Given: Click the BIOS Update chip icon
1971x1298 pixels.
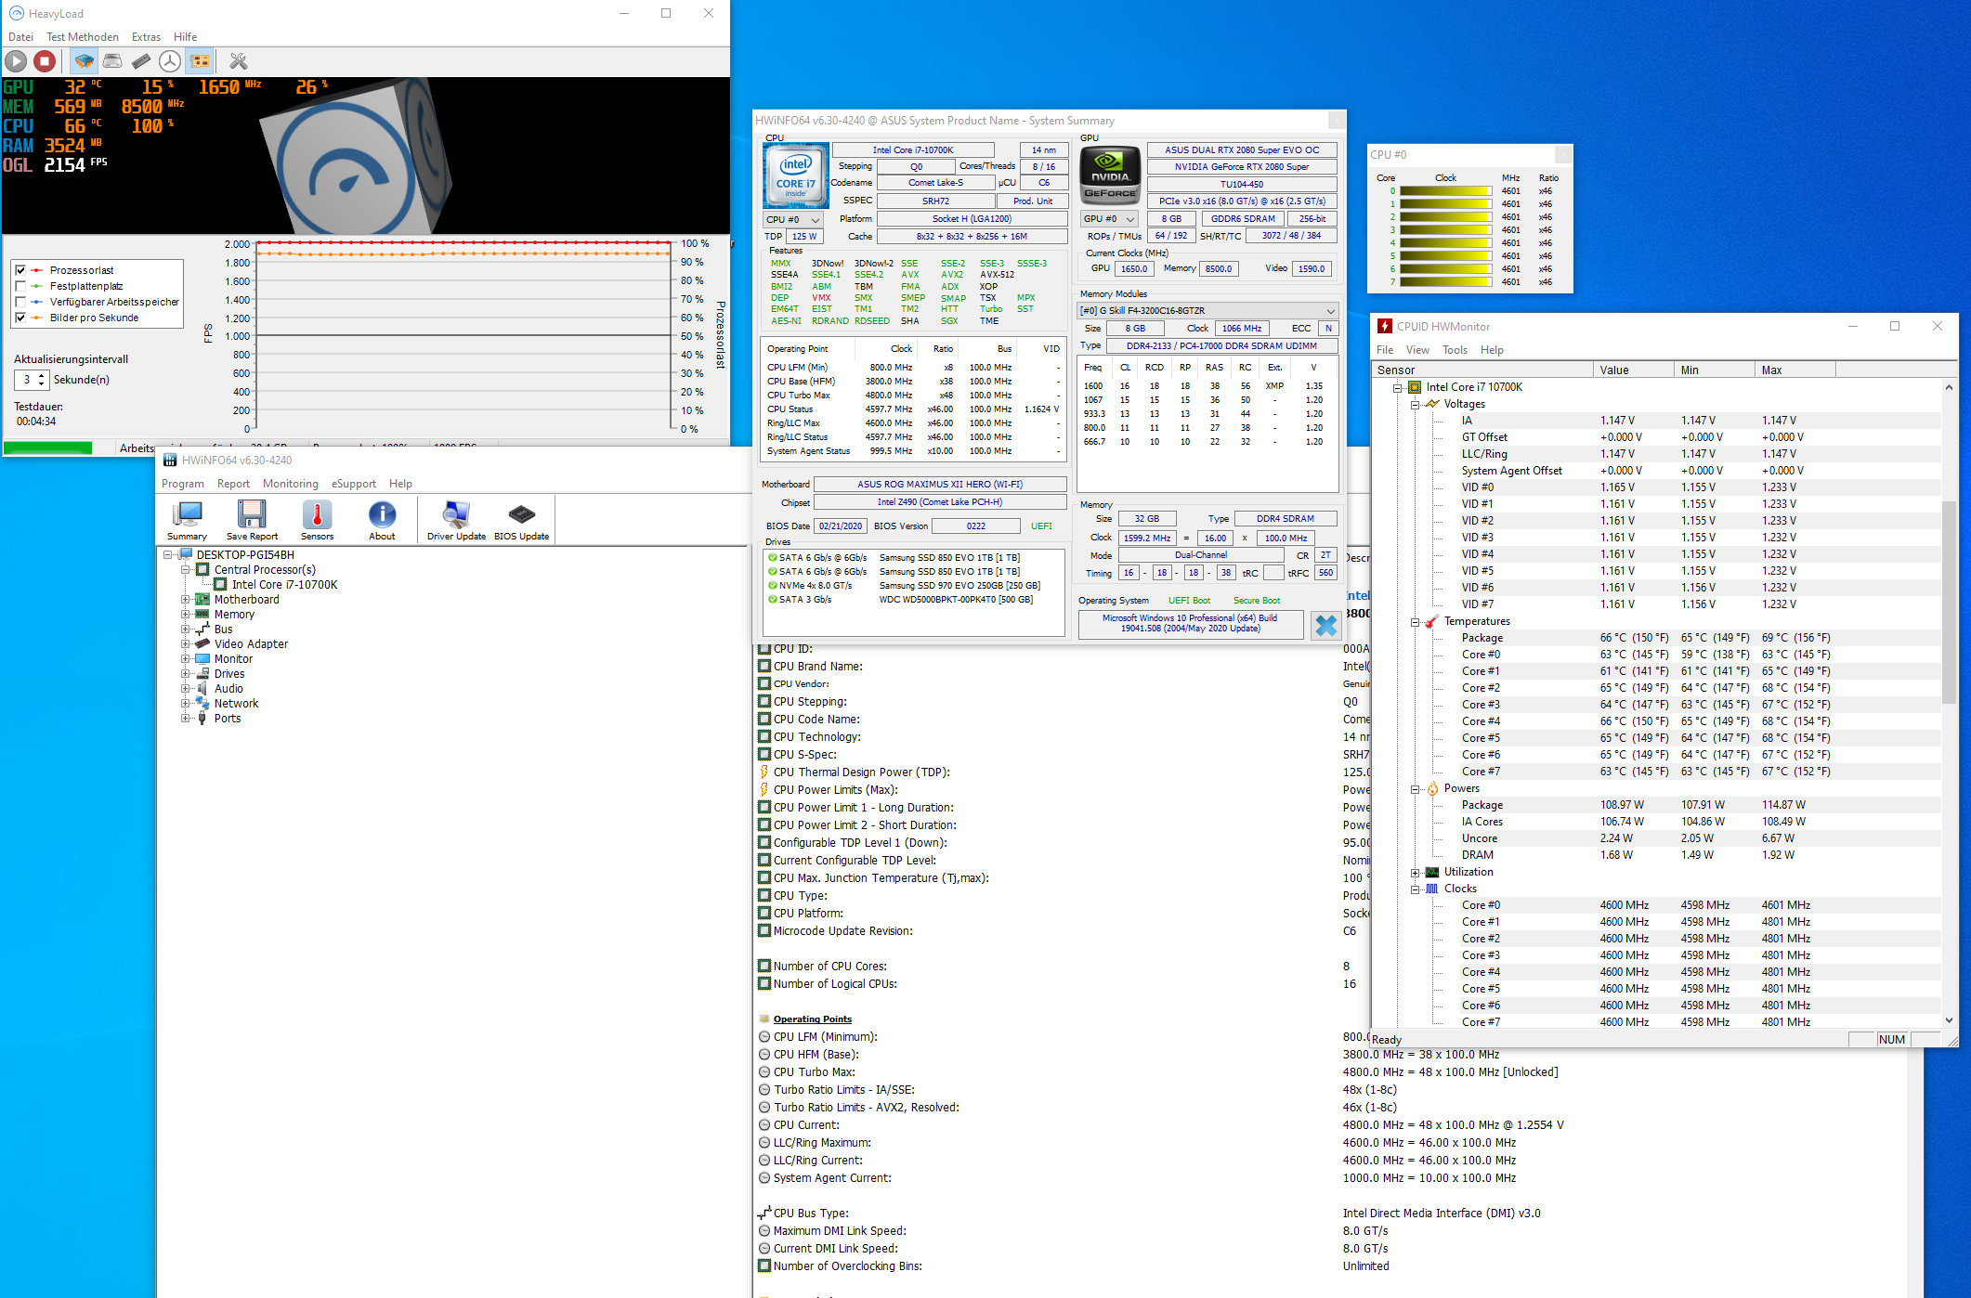Looking at the screenshot, I should pos(521,521).
